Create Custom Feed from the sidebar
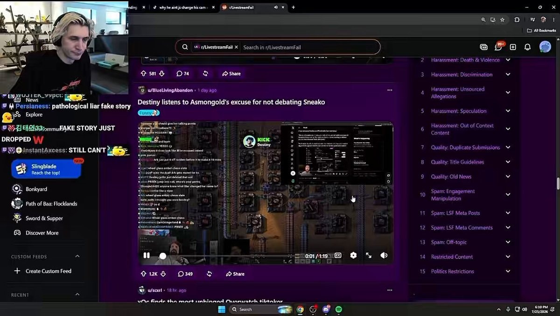Image resolution: width=560 pixels, height=316 pixels. [43, 271]
